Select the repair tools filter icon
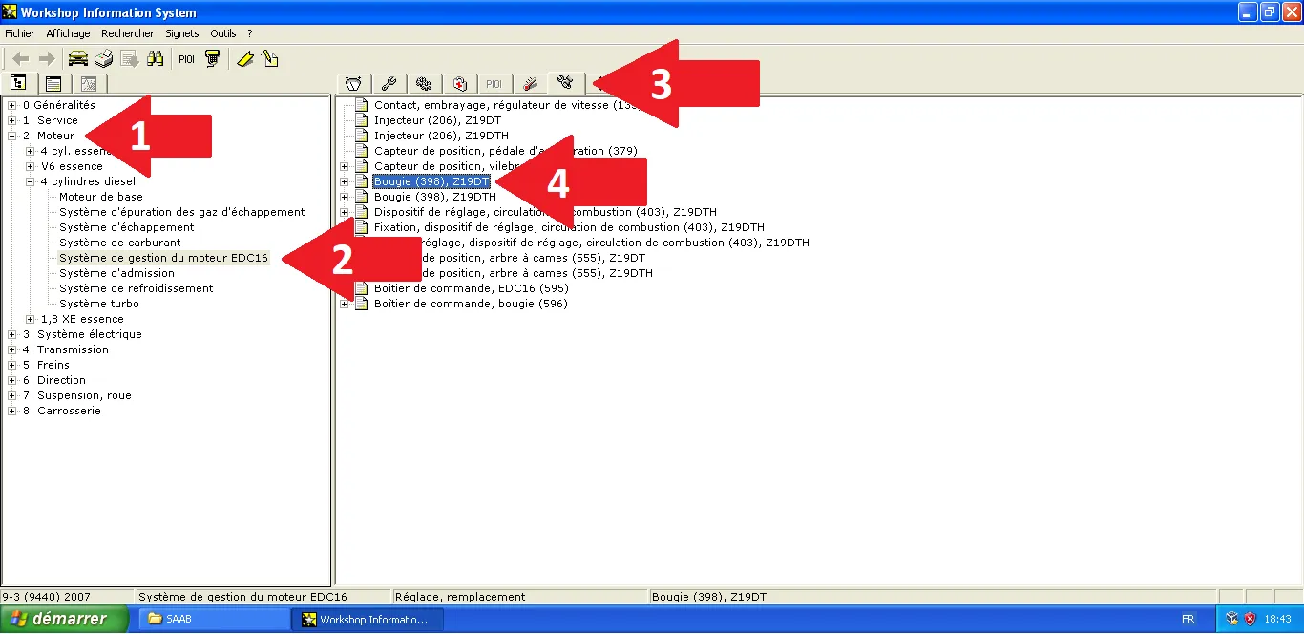The width and height of the screenshot is (1304, 634). pyautogui.click(x=565, y=84)
